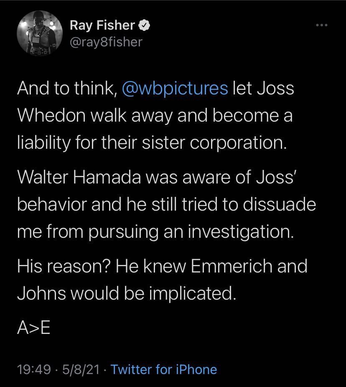Click the blue verified checkmark badge
Viewport: 346px width, 387px height.
[144, 26]
